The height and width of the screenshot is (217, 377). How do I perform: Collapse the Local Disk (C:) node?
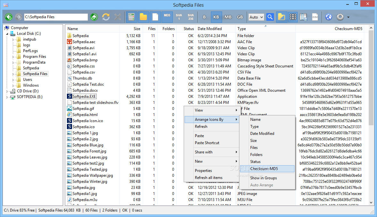click(x=7, y=34)
